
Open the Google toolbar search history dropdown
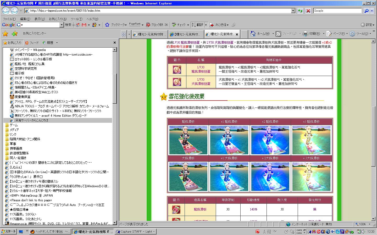coord(62,25)
